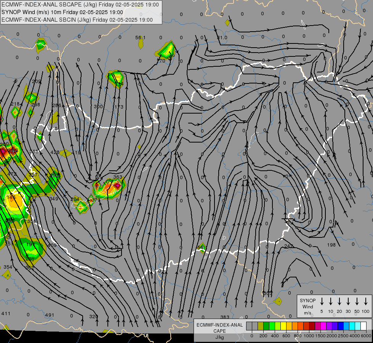Click the map value 383
This screenshot has height=343, width=373.
[225, 317]
